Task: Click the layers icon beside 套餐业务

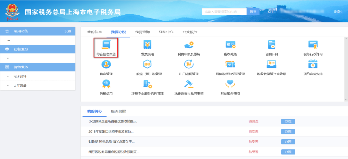Action: pyautogui.click(x=7, y=49)
